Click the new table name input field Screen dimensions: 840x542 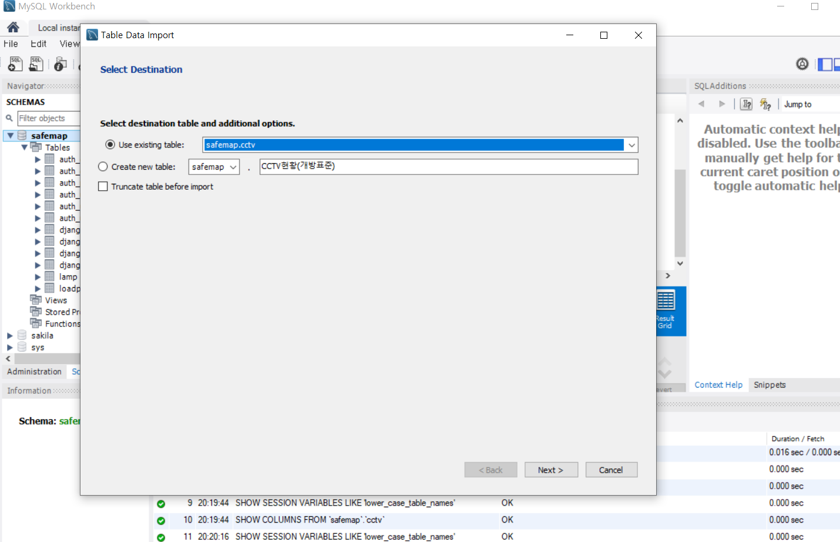tap(449, 167)
